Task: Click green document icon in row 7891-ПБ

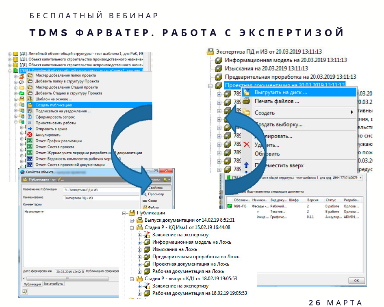Action: [x=230, y=206]
